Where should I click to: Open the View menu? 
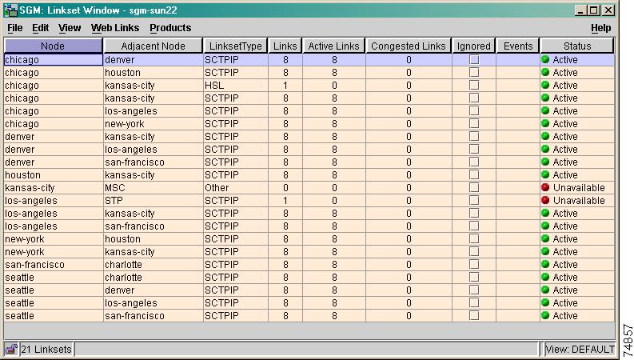(70, 28)
